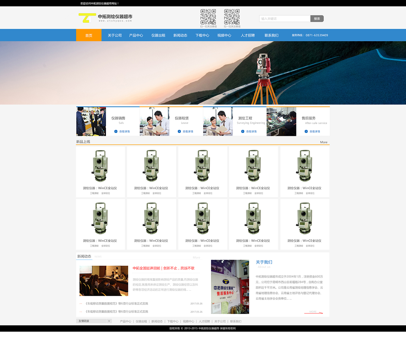Click the red MORE arrow in 关于我们
Image resolution: width=406 pixels, height=338 pixels.
pos(313,312)
